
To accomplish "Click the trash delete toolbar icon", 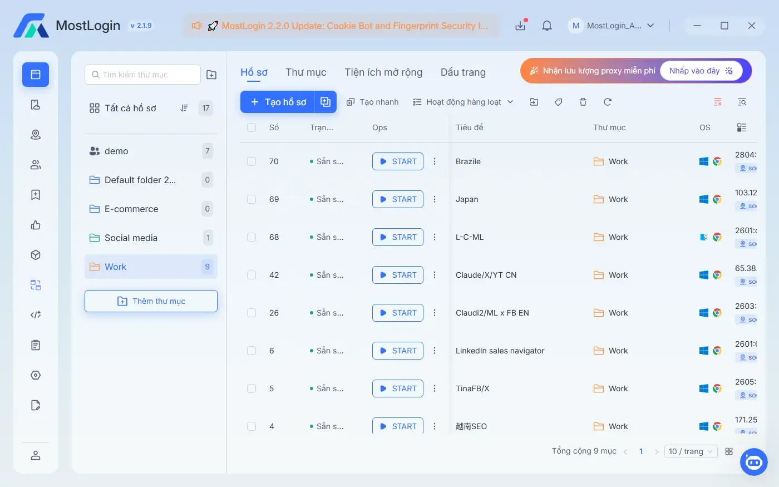I will (x=583, y=102).
